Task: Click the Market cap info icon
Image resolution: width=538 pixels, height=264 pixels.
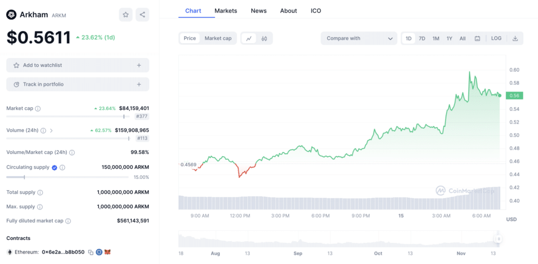Action: (x=38, y=108)
